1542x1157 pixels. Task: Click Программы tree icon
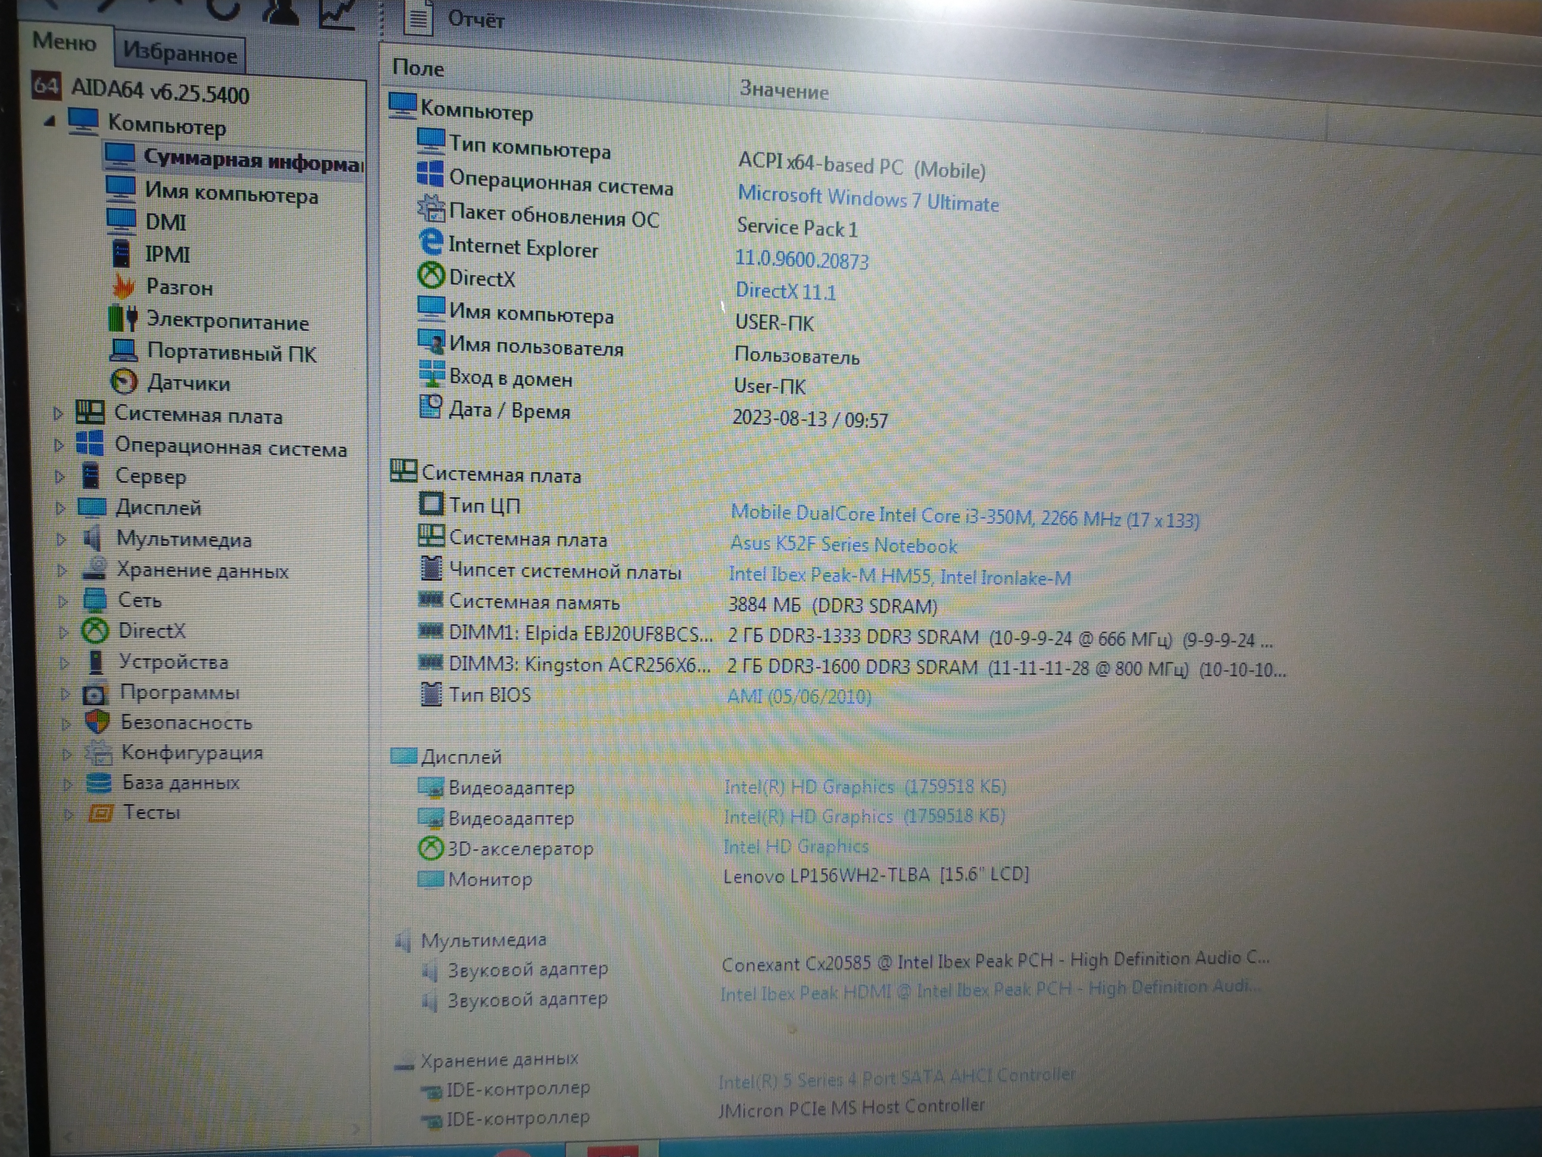[x=95, y=694]
